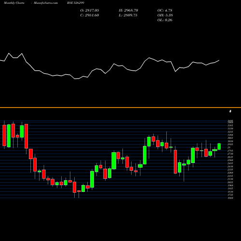The height and width of the screenshot is (241, 241).
Task: Select the 'OC: 4.78' reading
Action: pyautogui.click(x=165, y=11)
